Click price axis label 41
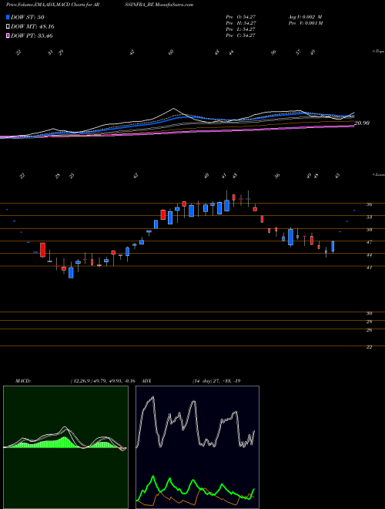This screenshot has height=509, width=385. 369,268
